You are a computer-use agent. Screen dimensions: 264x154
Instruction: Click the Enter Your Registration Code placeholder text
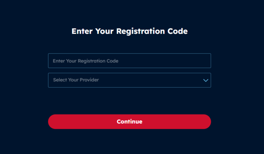click(86, 61)
